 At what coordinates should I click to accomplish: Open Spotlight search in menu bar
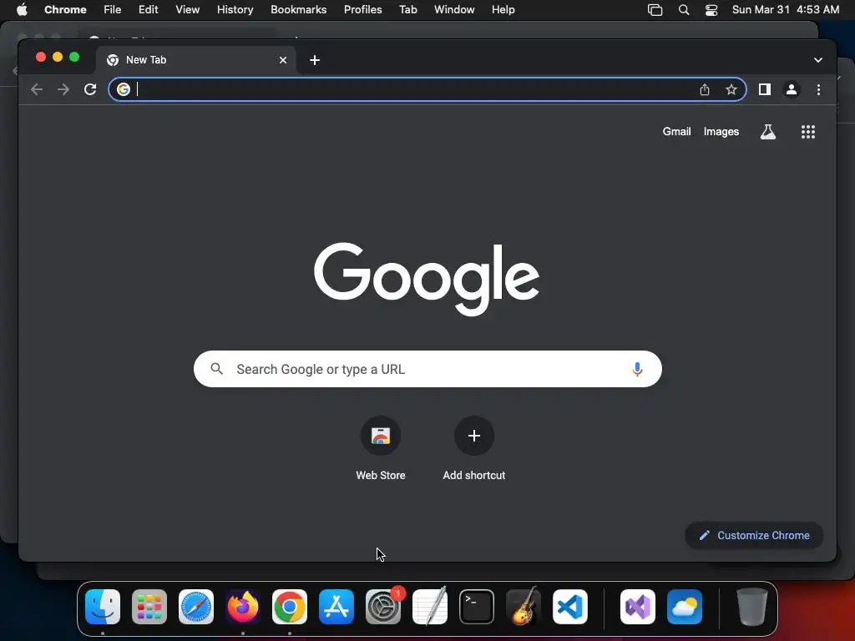click(684, 10)
